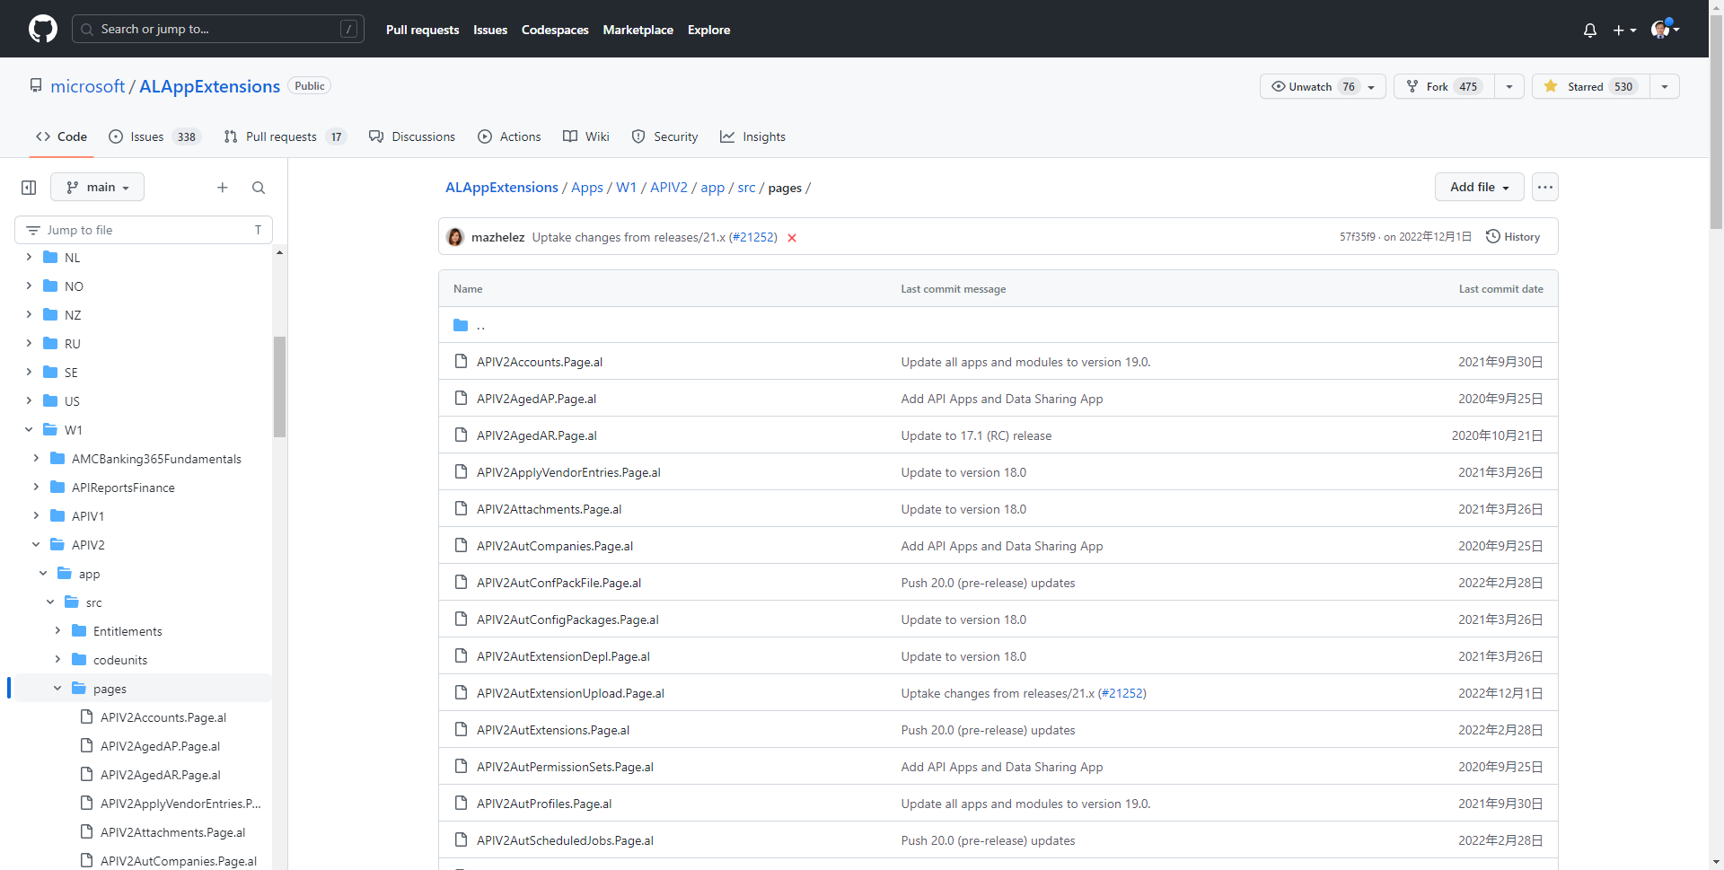Open the main branch selector dropdown

pos(97,187)
